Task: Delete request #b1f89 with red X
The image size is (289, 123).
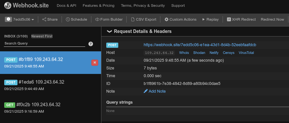Action: tap(95, 63)
